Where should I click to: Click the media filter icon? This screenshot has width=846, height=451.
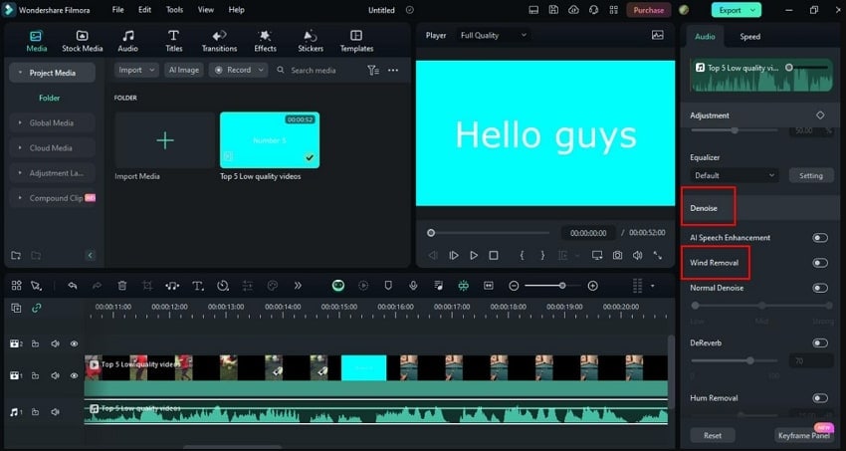(373, 70)
